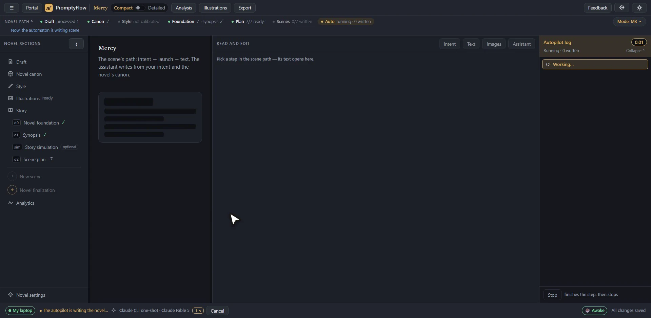Click the sparkle icon beside Claude CLI one-shot
651x318 pixels.
click(114, 311)
